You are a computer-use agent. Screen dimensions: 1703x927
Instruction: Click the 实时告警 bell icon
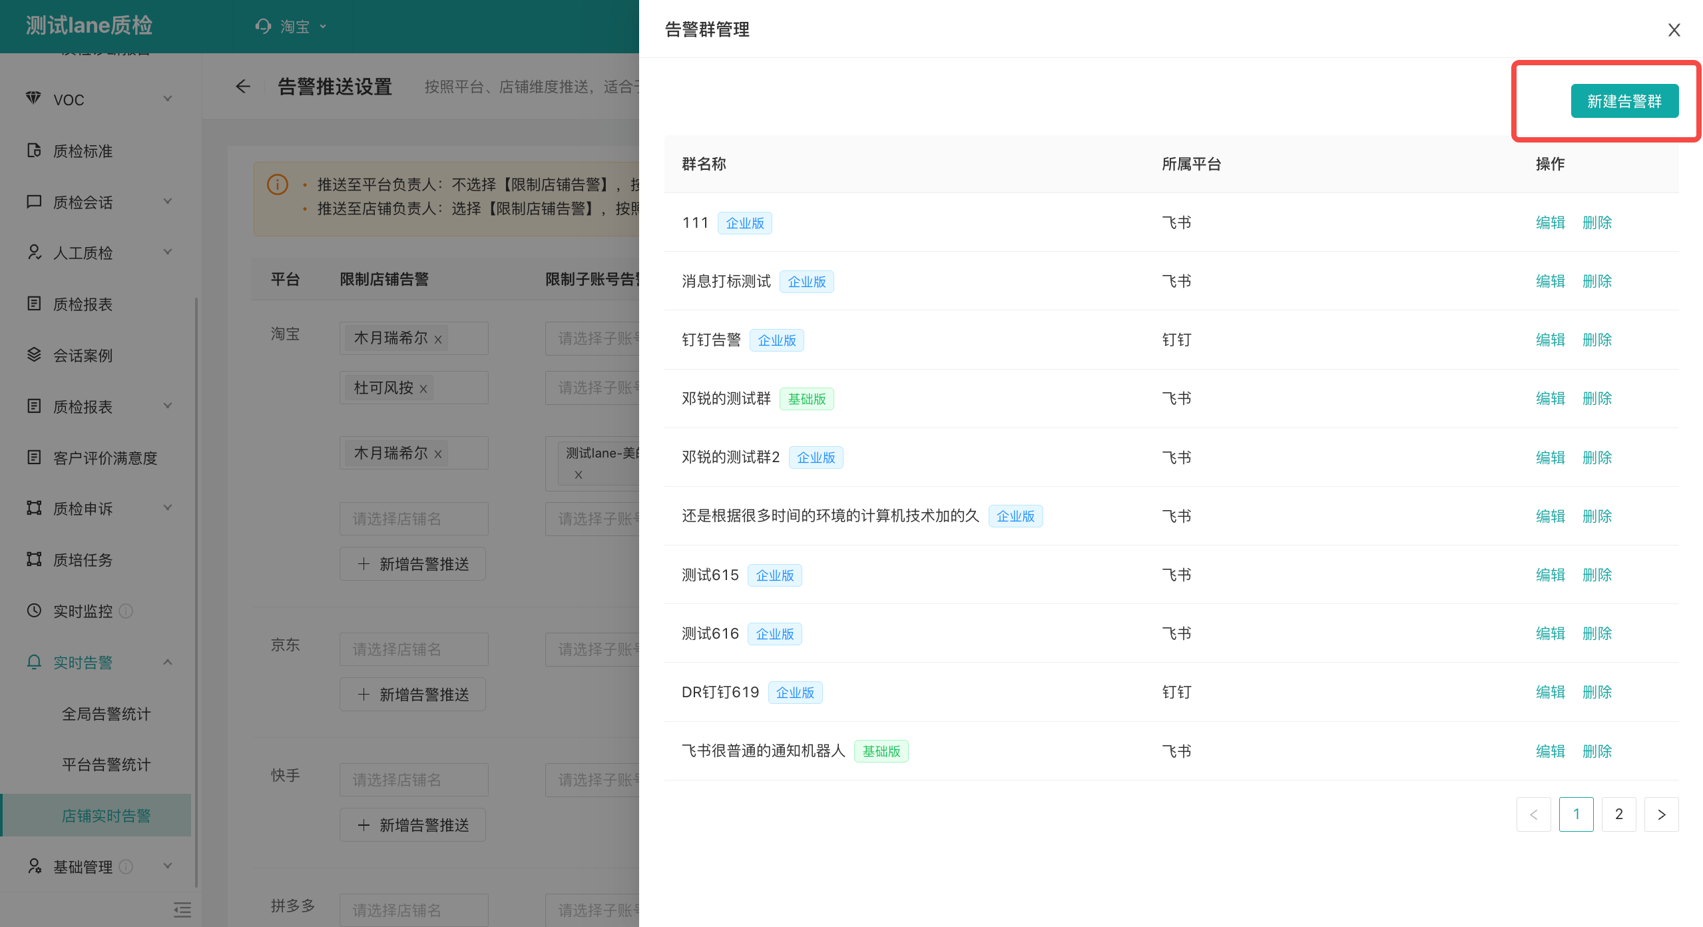tap(33, 662)
